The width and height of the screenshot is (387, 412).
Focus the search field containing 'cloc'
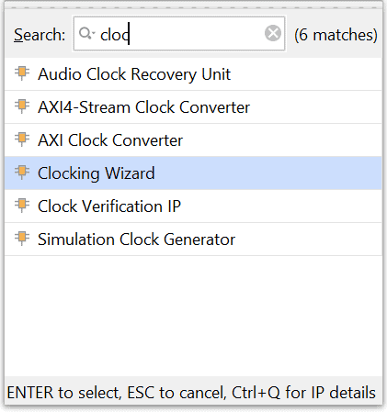click(179, 33)
